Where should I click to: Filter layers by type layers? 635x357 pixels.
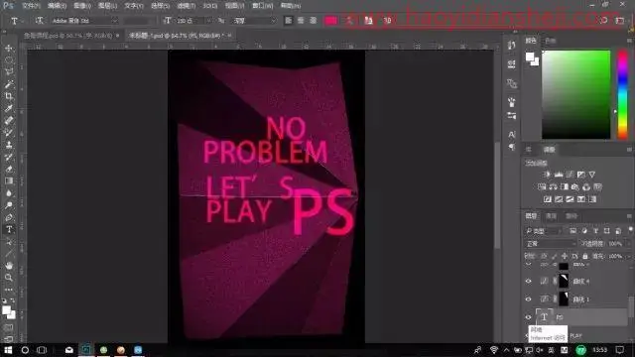tap(595, 231)
